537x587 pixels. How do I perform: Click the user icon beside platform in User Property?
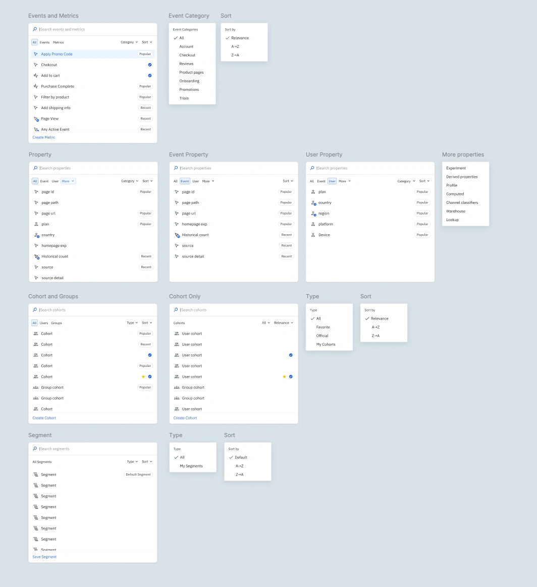313,224
